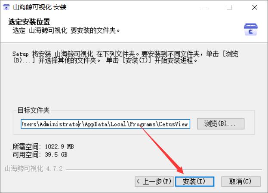
Task: Click the 可用空间 39.5 GB text
Action: [40, 155]
